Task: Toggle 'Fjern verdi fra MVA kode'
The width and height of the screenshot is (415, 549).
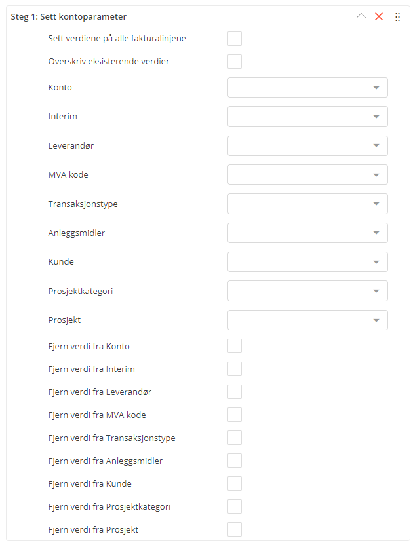Action: coord(235,415)
